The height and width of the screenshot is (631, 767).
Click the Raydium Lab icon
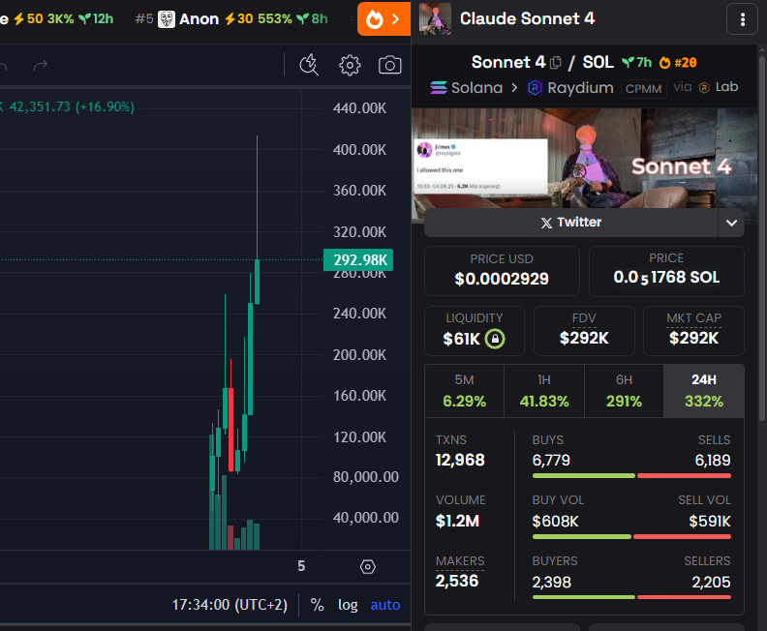(704, 87)
